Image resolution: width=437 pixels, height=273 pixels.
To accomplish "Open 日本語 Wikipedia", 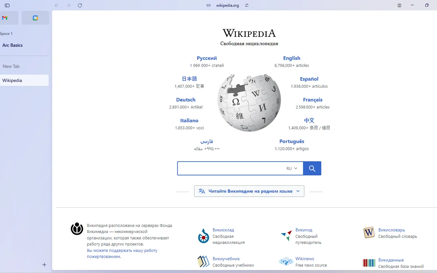I will coord(189,79).
